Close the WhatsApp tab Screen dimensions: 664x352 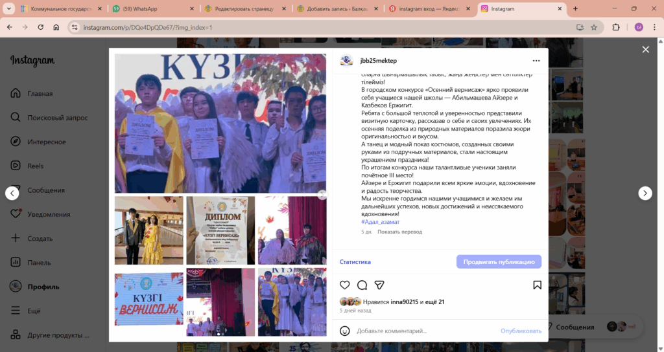(x=191, y=8)
